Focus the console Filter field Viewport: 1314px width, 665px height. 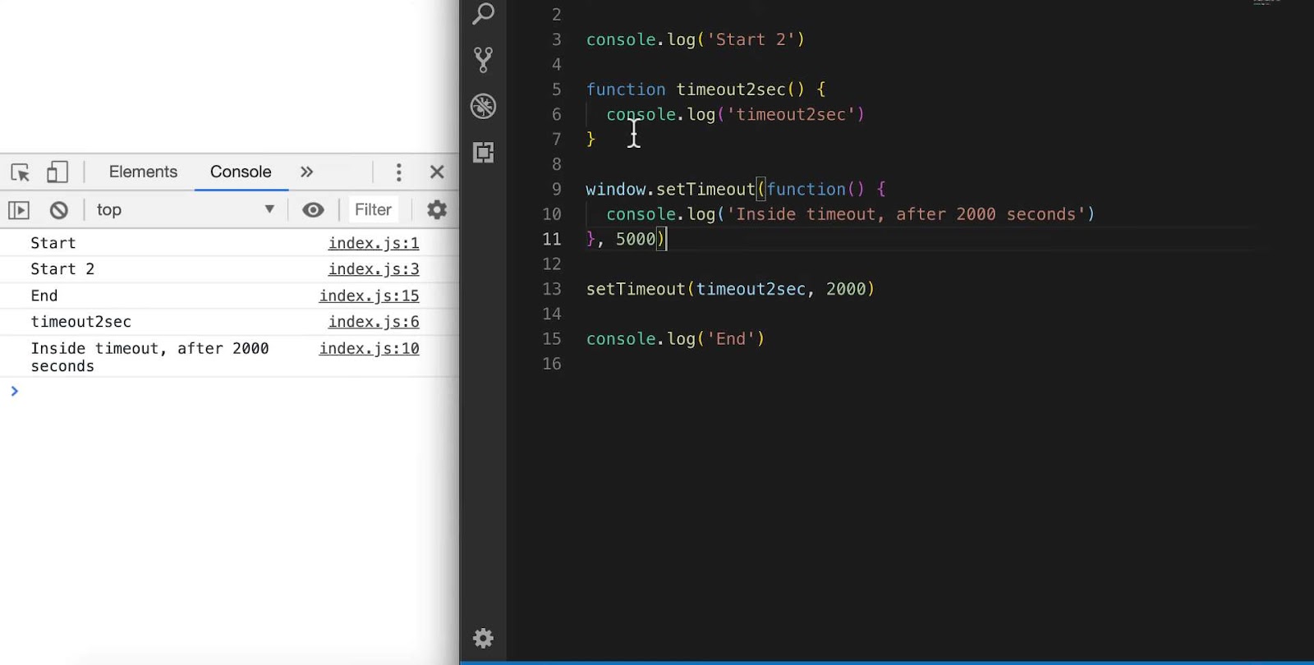(373, 210)
